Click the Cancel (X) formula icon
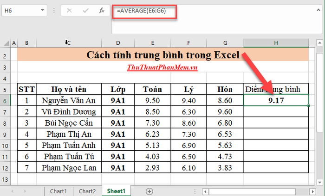This screenshot has width=325, height=196. coord(69,10)
